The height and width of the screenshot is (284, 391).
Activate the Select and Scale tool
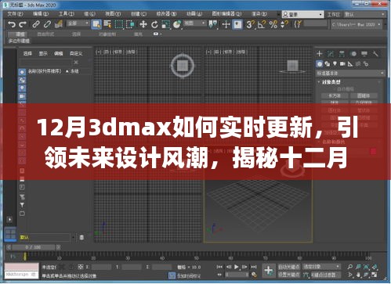pyautogui.click(x=165, y=24)
